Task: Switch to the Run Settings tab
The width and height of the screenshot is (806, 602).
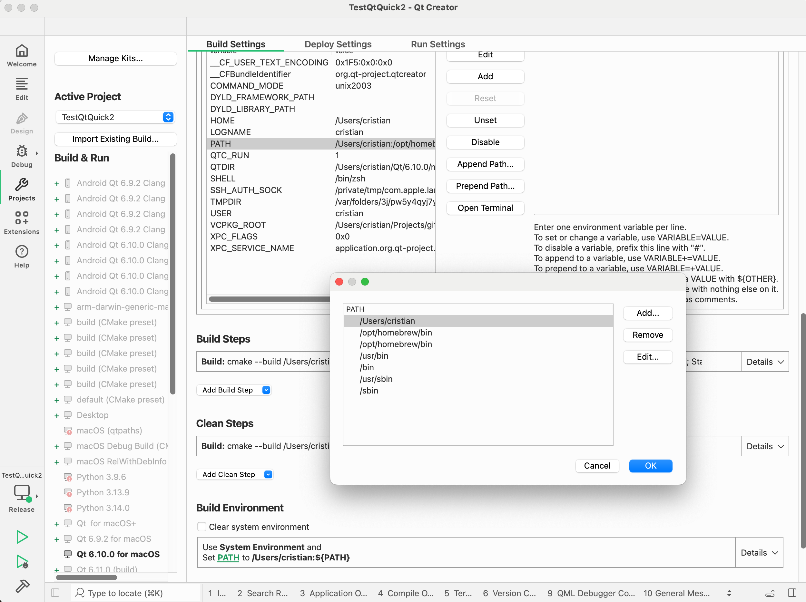Action: coord(437,44)
